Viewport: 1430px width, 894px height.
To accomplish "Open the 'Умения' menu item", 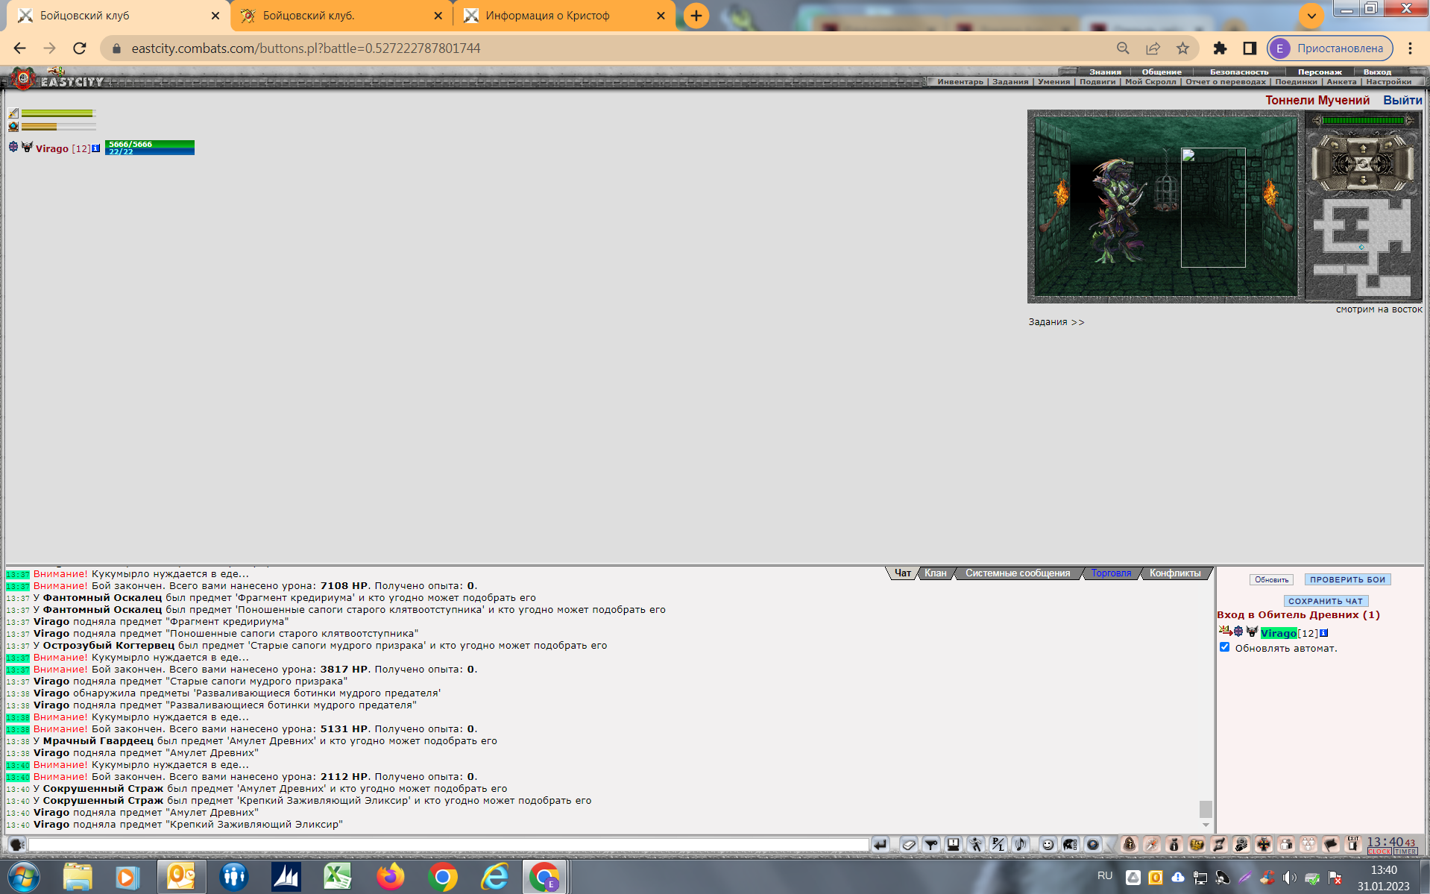I will (1053, 82).
